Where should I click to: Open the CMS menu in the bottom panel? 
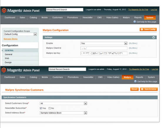100,77
